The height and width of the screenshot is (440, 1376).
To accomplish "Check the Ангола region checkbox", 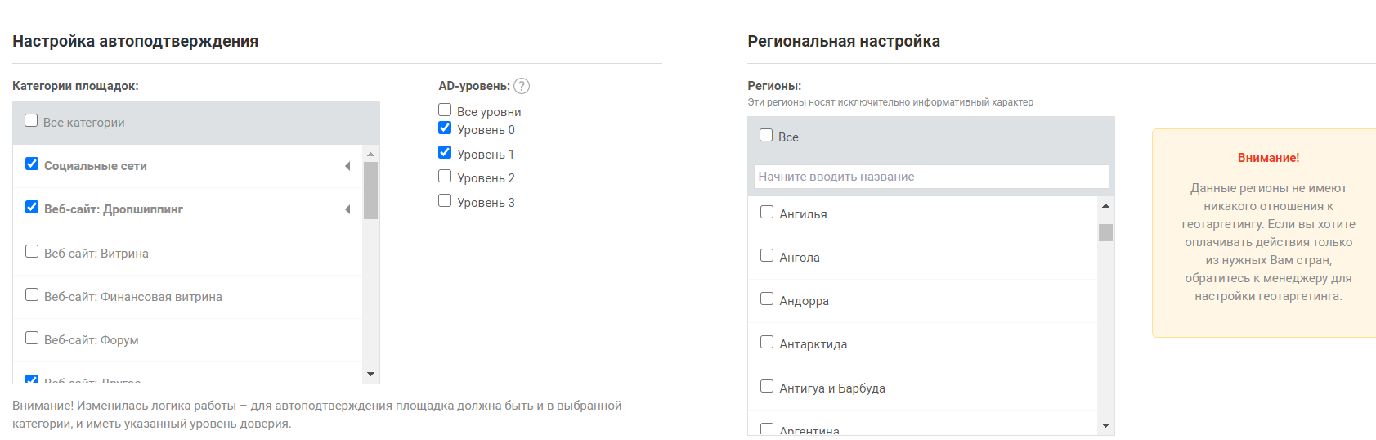I will click(x=767, y=255).
